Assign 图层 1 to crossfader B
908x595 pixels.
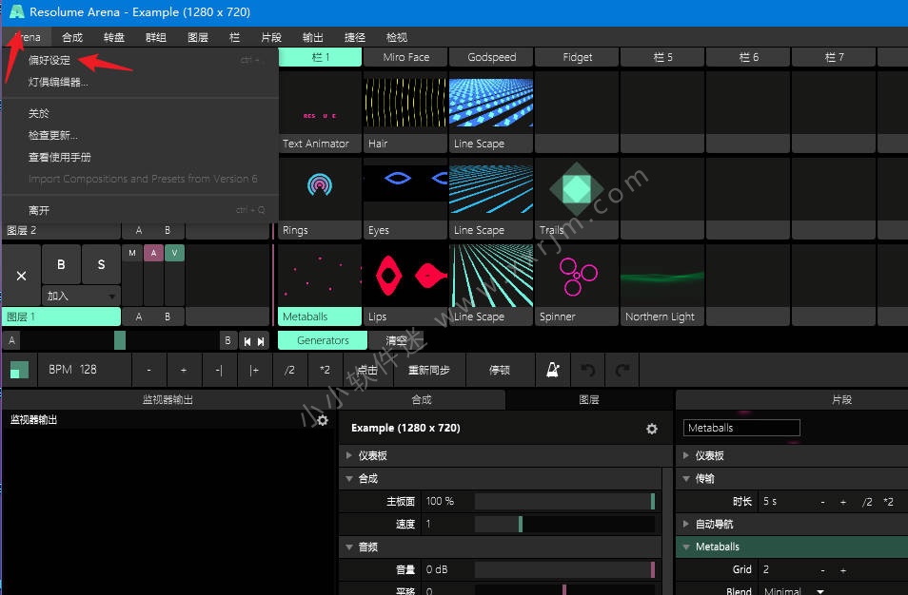click(168, 317)
